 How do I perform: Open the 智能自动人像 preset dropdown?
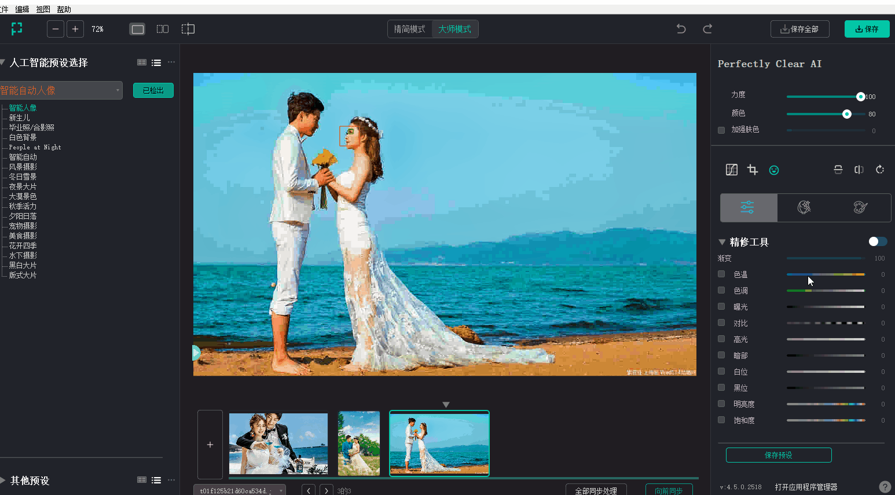click(61, 90)
